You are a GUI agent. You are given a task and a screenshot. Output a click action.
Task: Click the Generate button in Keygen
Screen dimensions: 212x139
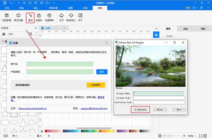tap(140, 110)
